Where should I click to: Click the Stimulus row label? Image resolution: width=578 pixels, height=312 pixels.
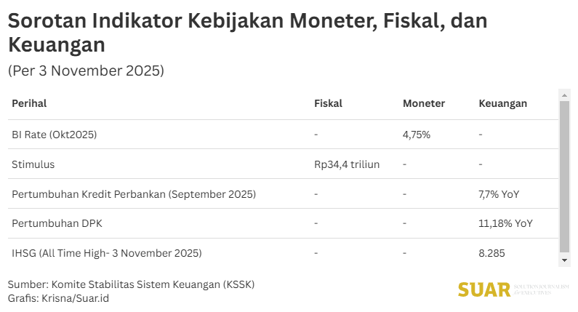point(33,164)
